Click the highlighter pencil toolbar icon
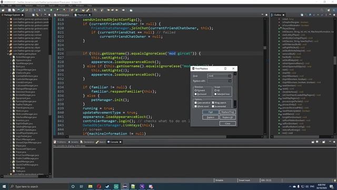 click(x=23, y=10)
